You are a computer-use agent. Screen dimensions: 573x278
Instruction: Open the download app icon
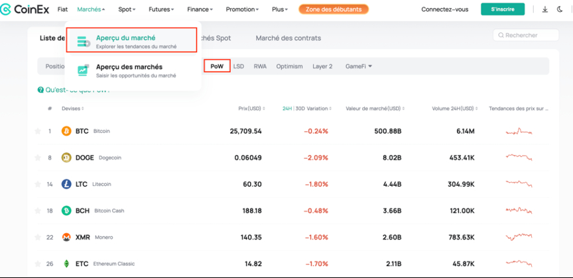coord(545,9)
